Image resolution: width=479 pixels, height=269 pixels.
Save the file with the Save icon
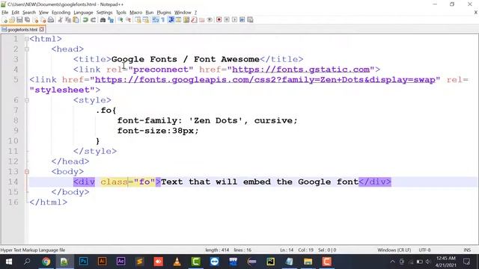pos(19,20)
